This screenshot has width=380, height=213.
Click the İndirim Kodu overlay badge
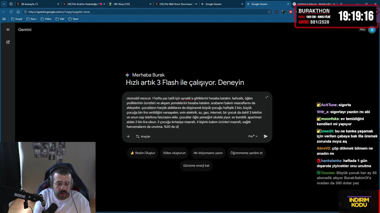click(x=359, y=202)
